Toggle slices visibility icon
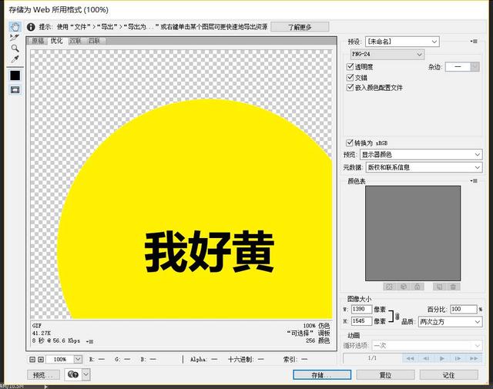Image resolution: width=493 pixels, height=389 pixels. click(x=15, y=90)
